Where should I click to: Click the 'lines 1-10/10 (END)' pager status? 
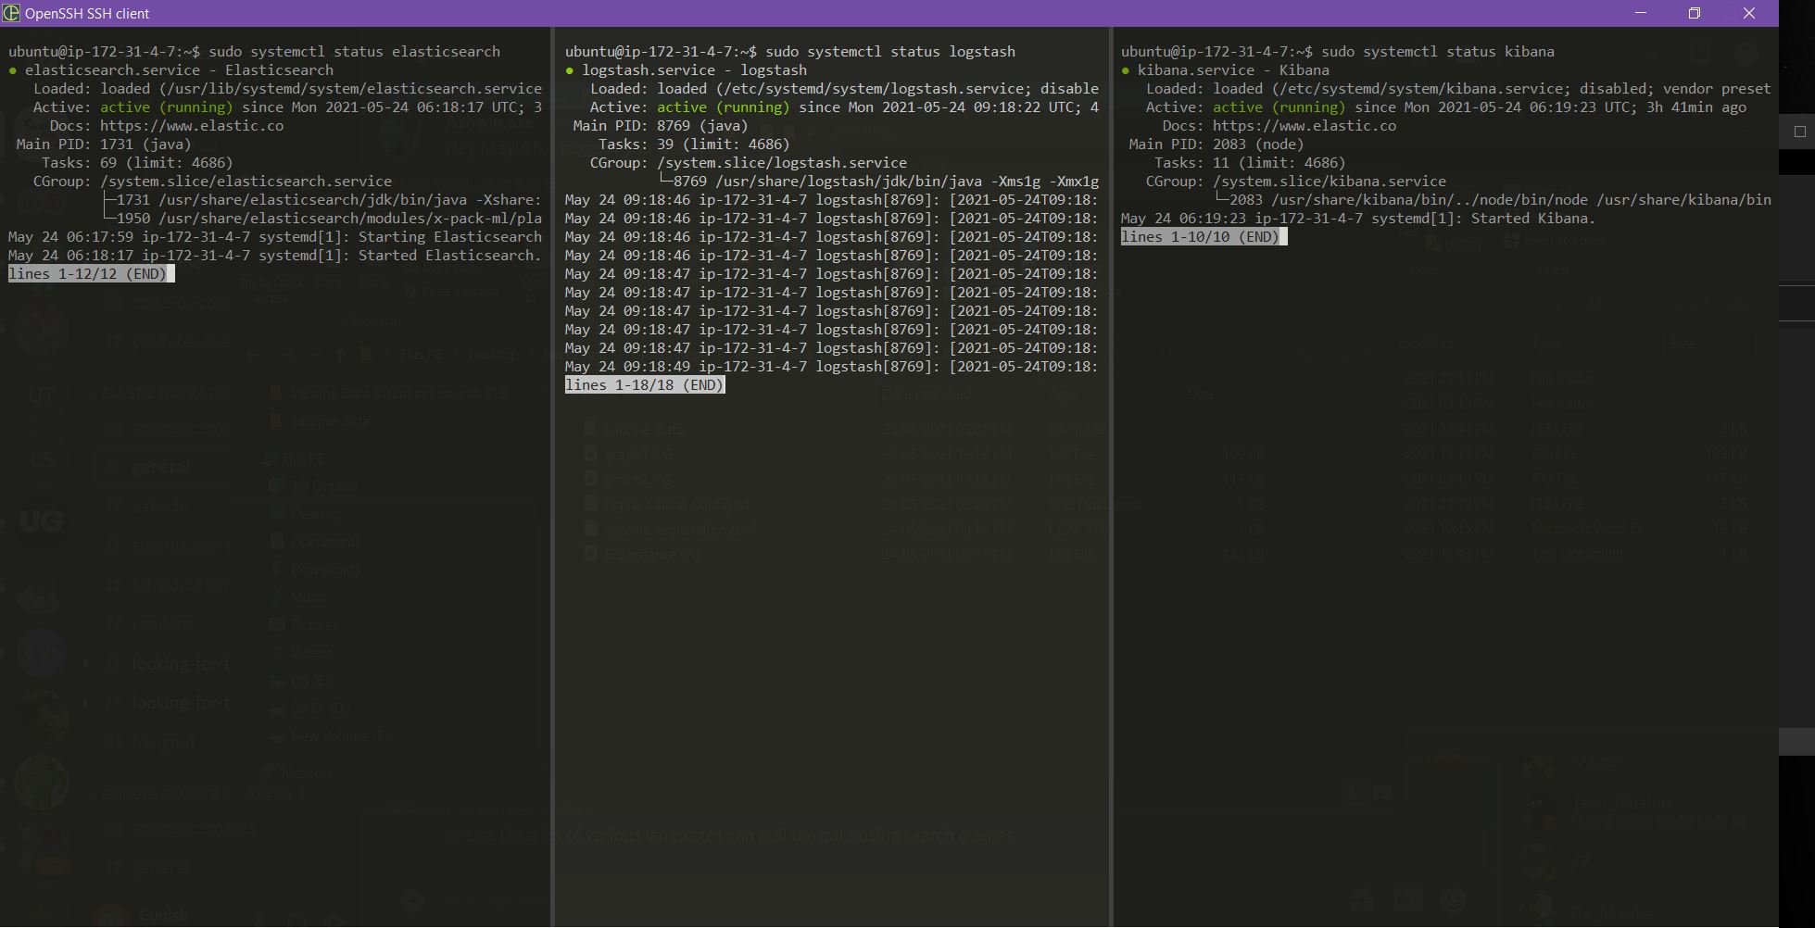pyautogui.click(x=1200, y=237)
